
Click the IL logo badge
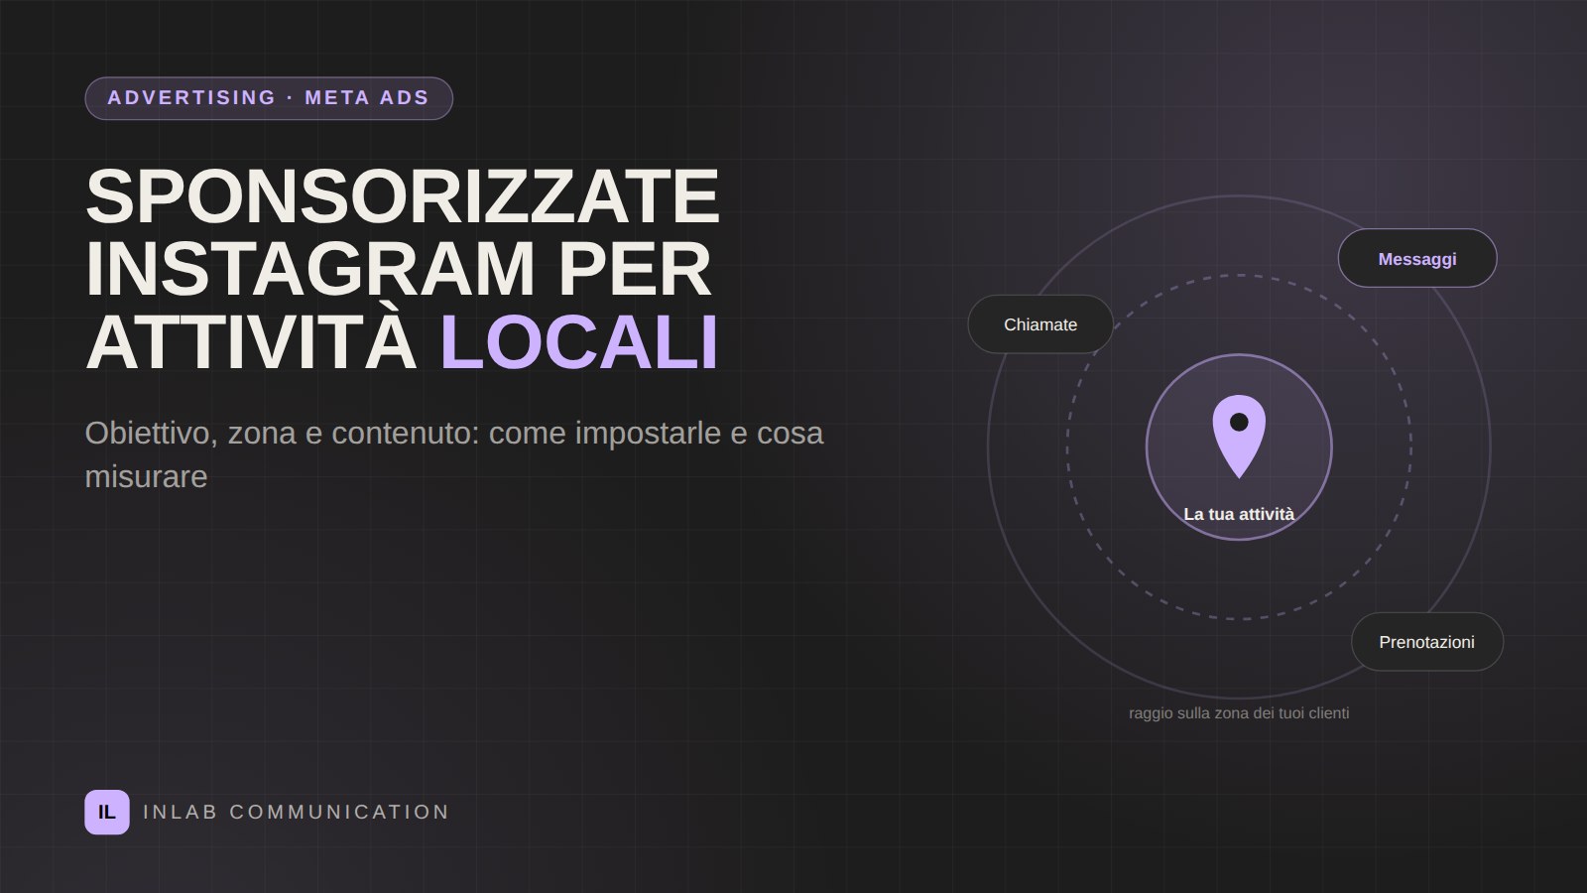point(107,812)
